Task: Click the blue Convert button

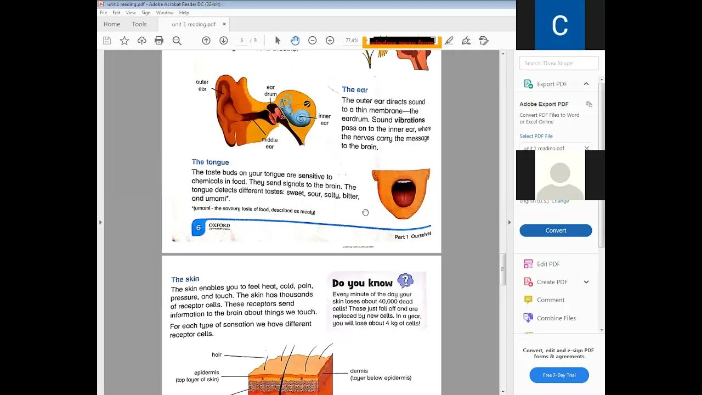Action: 556,230
